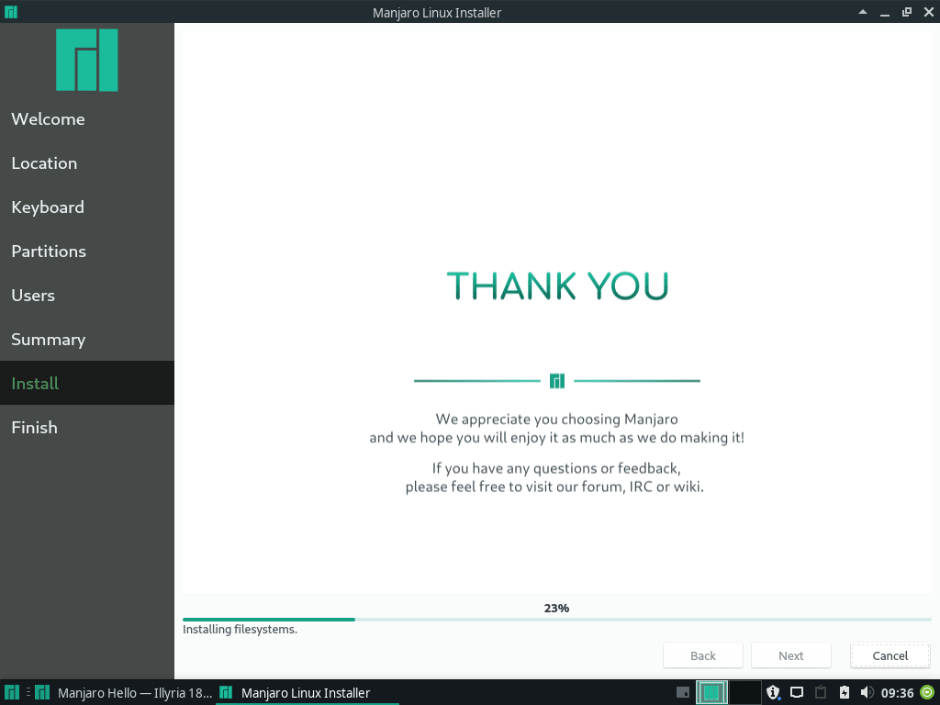Viewport: 940px width, 705px height.
Task: Maximize the Manjaro Linux Installer window
Action: 906,12
